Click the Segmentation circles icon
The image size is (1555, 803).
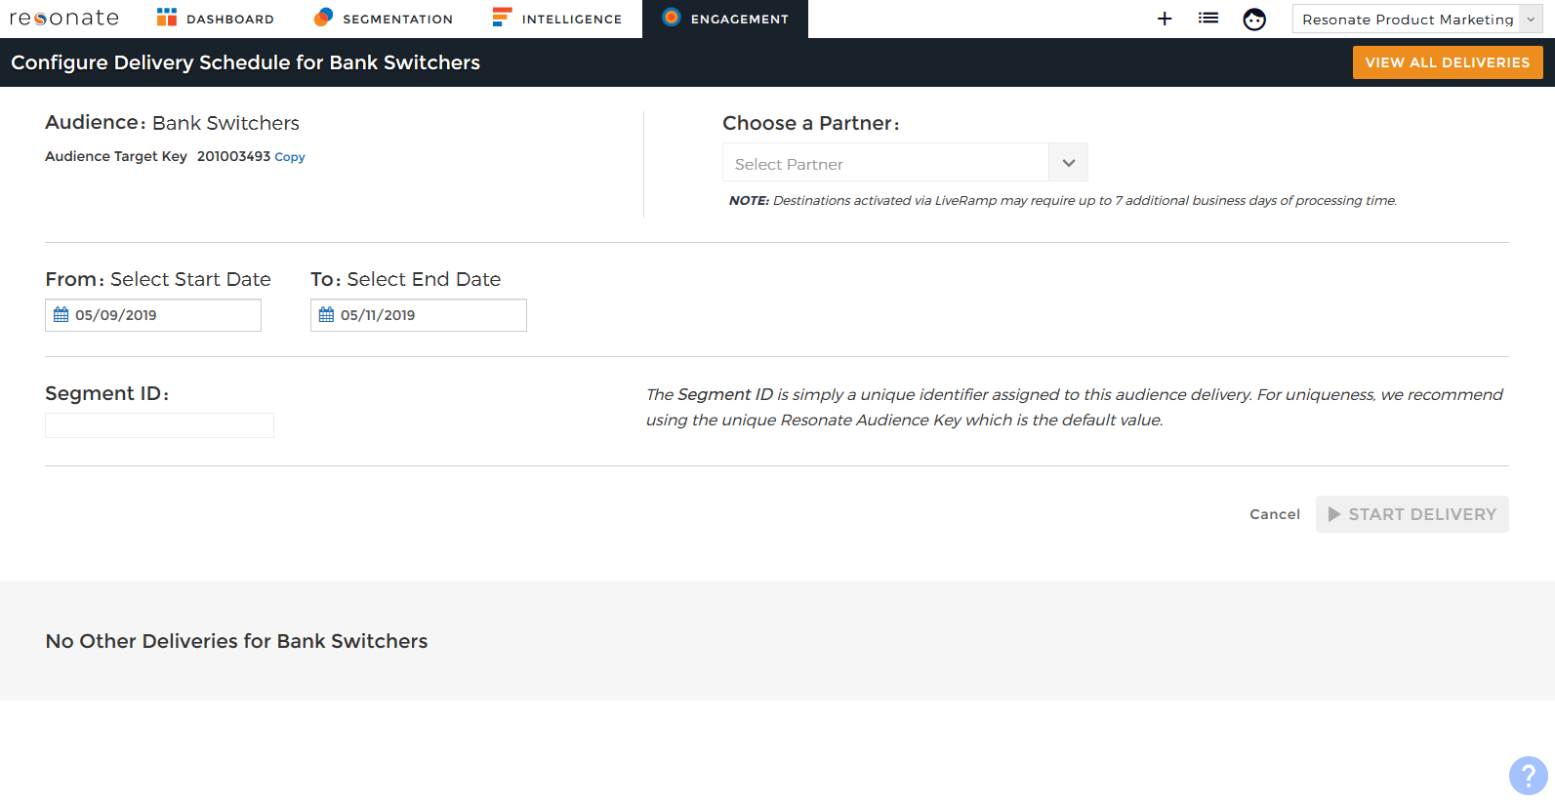[x=323, y=17]
